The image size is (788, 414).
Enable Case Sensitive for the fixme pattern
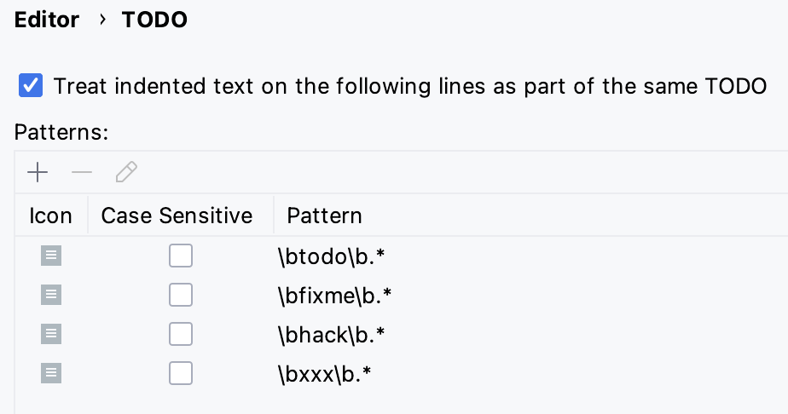181,295
